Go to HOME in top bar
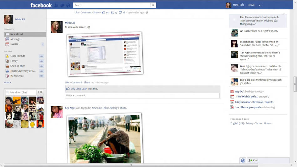Image resolution: width=297 pixels, height=167 pixels. [251, 5]
